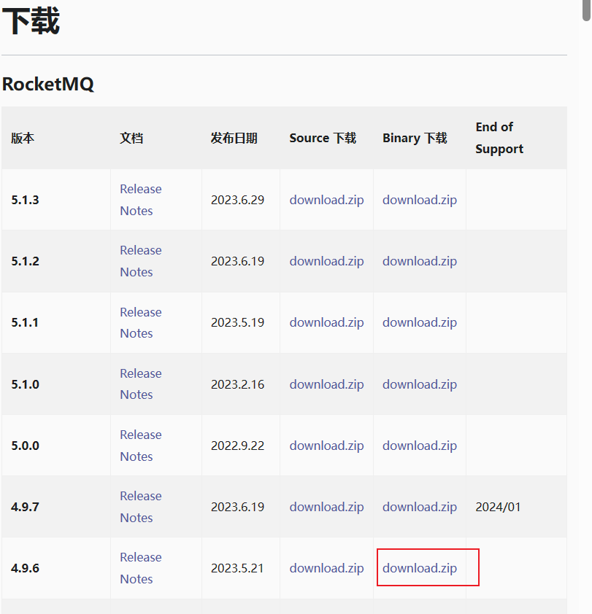This screenshot has height=614, width=592.
Task: Open Release Notes for version 5.1.2
Action: [x=140, y=261]
